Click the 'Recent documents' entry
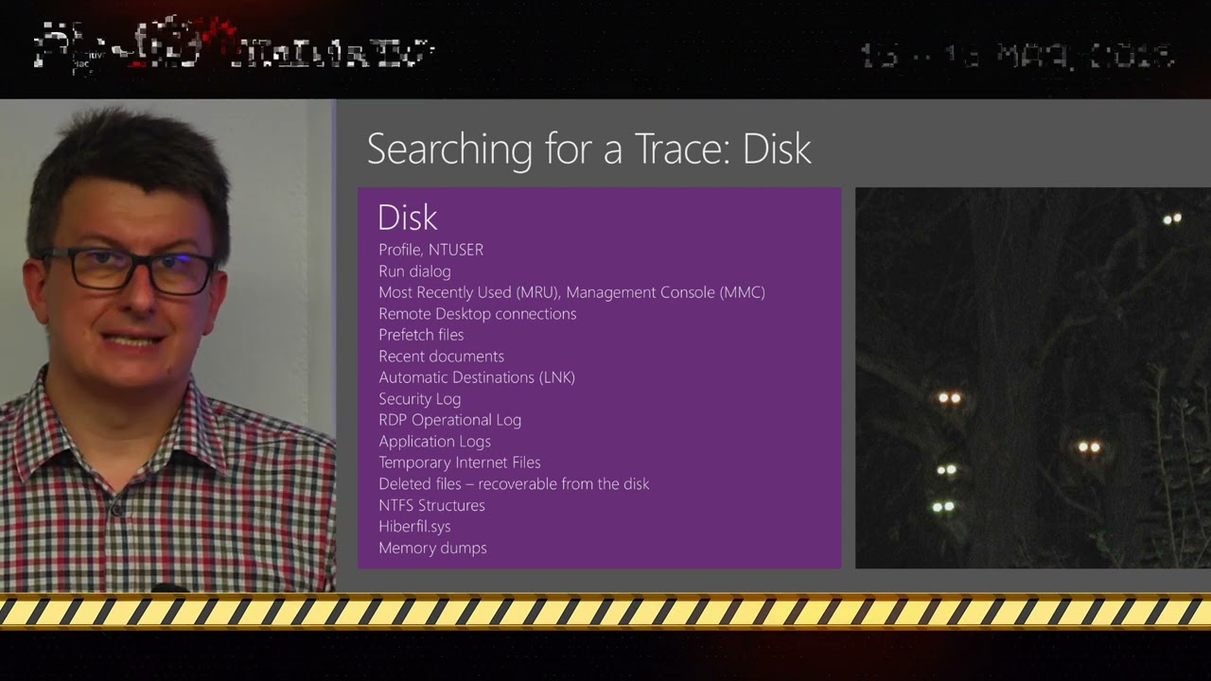Viewport: 1211px width, 681px height. click(441, 356)
